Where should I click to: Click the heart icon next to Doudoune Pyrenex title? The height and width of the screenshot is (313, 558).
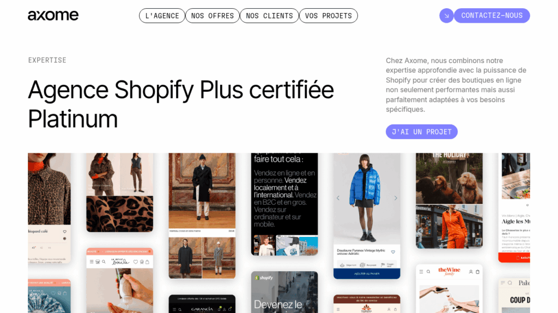[393, 252]
